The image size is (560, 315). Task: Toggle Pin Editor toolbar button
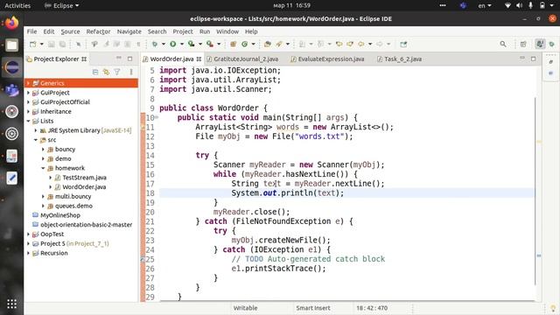click(403, 45)
